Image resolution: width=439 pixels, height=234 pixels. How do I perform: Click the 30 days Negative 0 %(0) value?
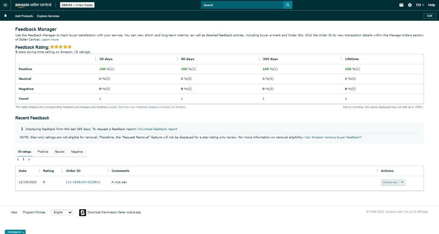[x=105, y=89]
